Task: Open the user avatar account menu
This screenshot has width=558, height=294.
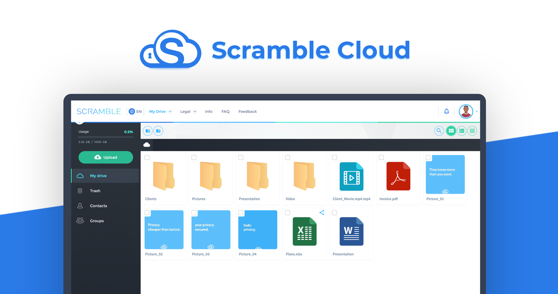Action: [466, 111]
